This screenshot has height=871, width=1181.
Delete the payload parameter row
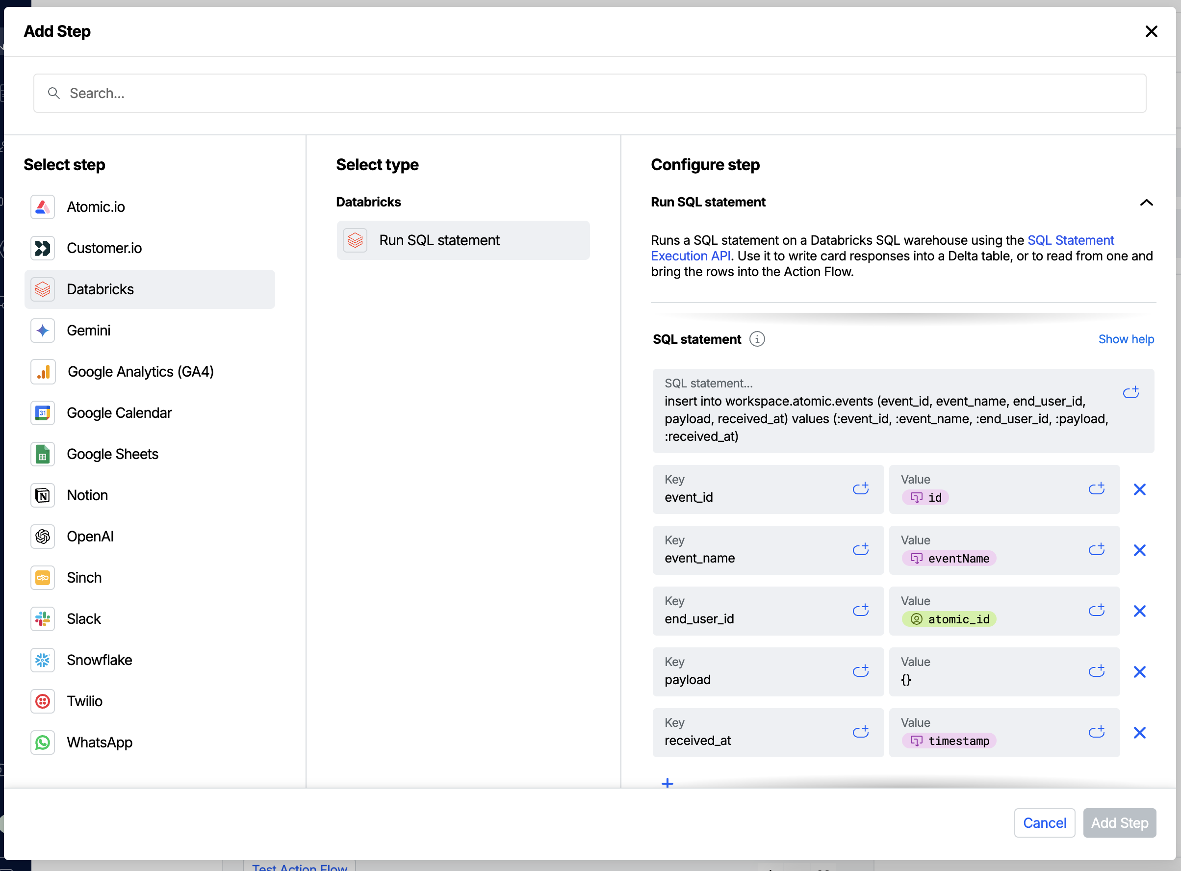pyautogui.click(x=1139, y=672)
